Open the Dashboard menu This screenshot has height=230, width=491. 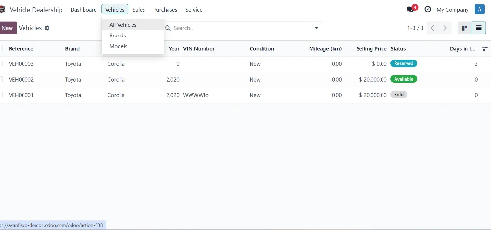pyautogui.click(x=84, y=10)
